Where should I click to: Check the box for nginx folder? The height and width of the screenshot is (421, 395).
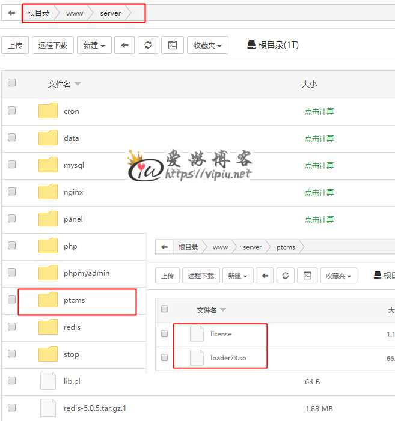click(x=11, y=191)
